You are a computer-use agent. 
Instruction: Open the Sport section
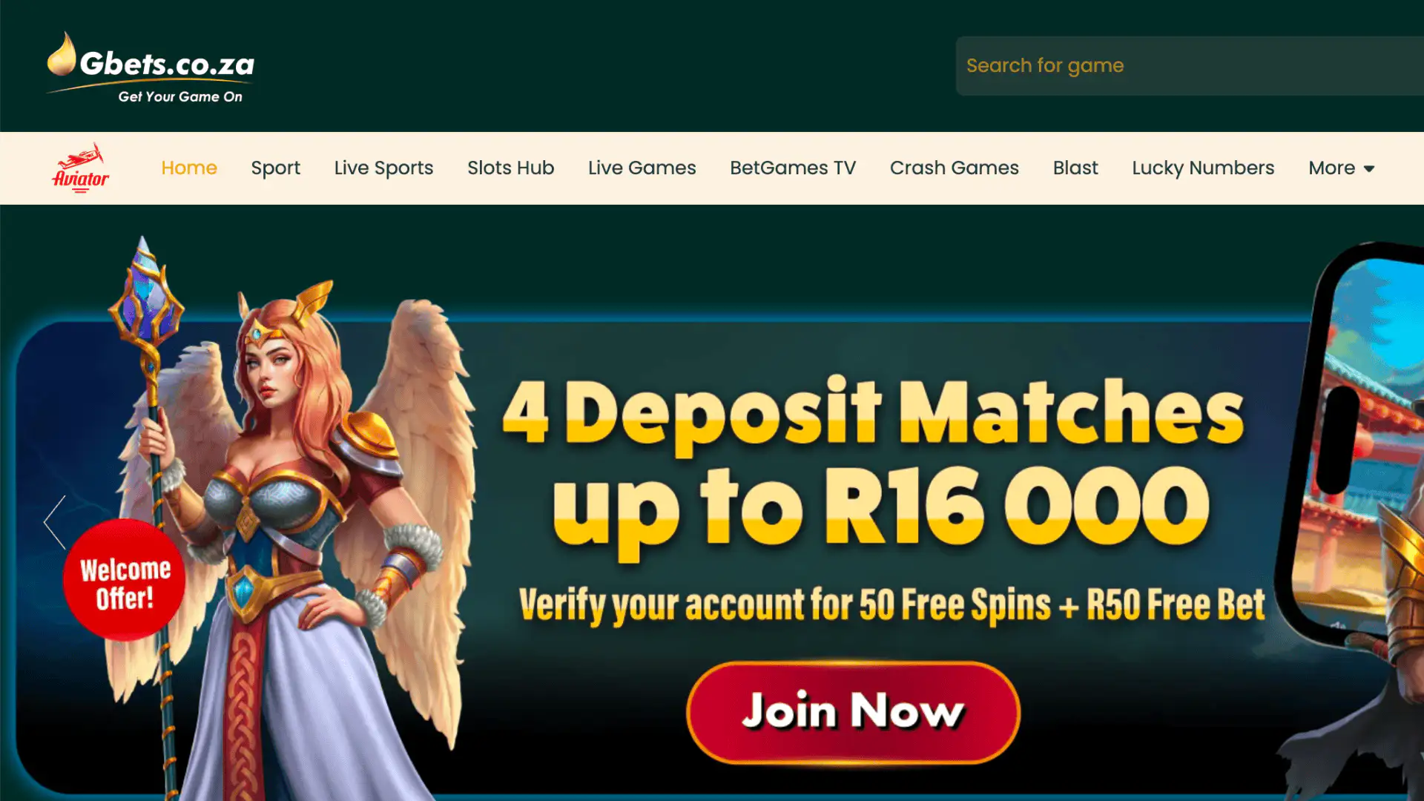tap(275, 168)
